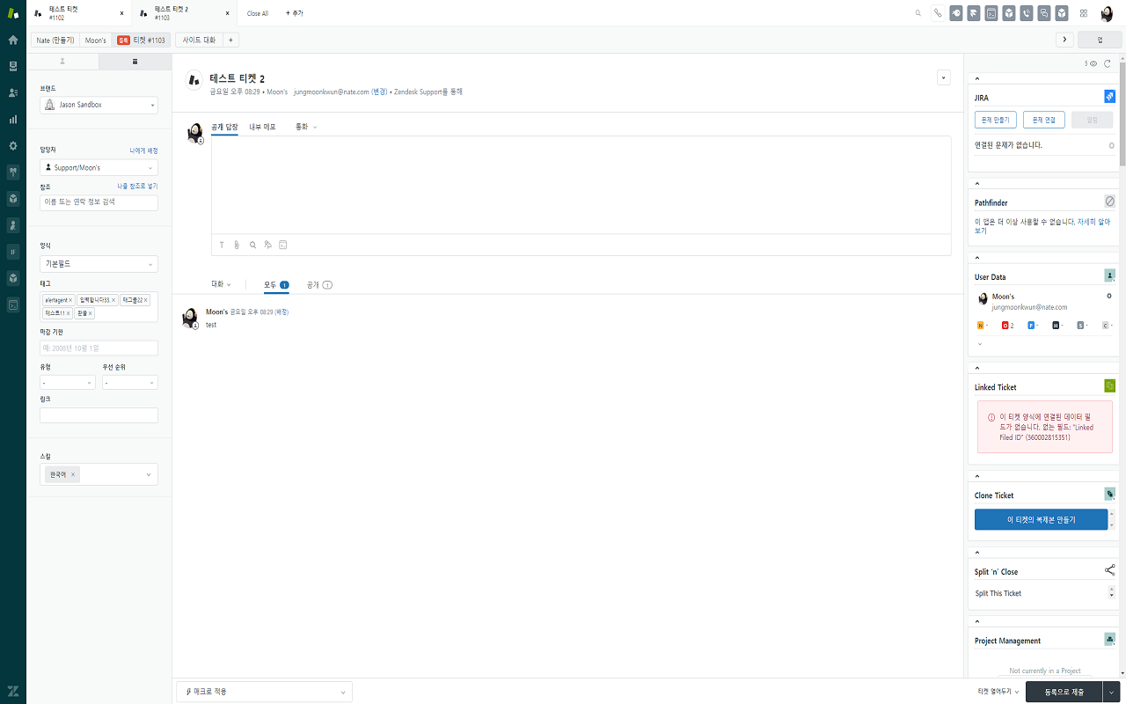Click the 나에게 배정 assignee link
The height and width of the screenshot is (704, 1126).
145,150
